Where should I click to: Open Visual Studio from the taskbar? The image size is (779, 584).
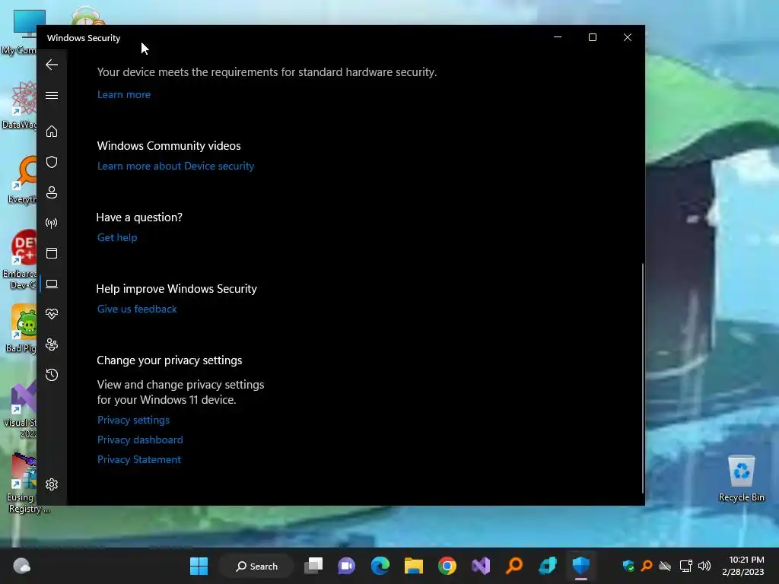pos(481,566)
